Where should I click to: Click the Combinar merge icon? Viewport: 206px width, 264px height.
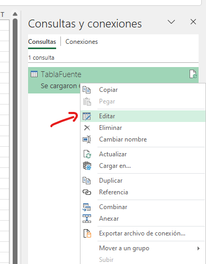(x=87, y=207)
